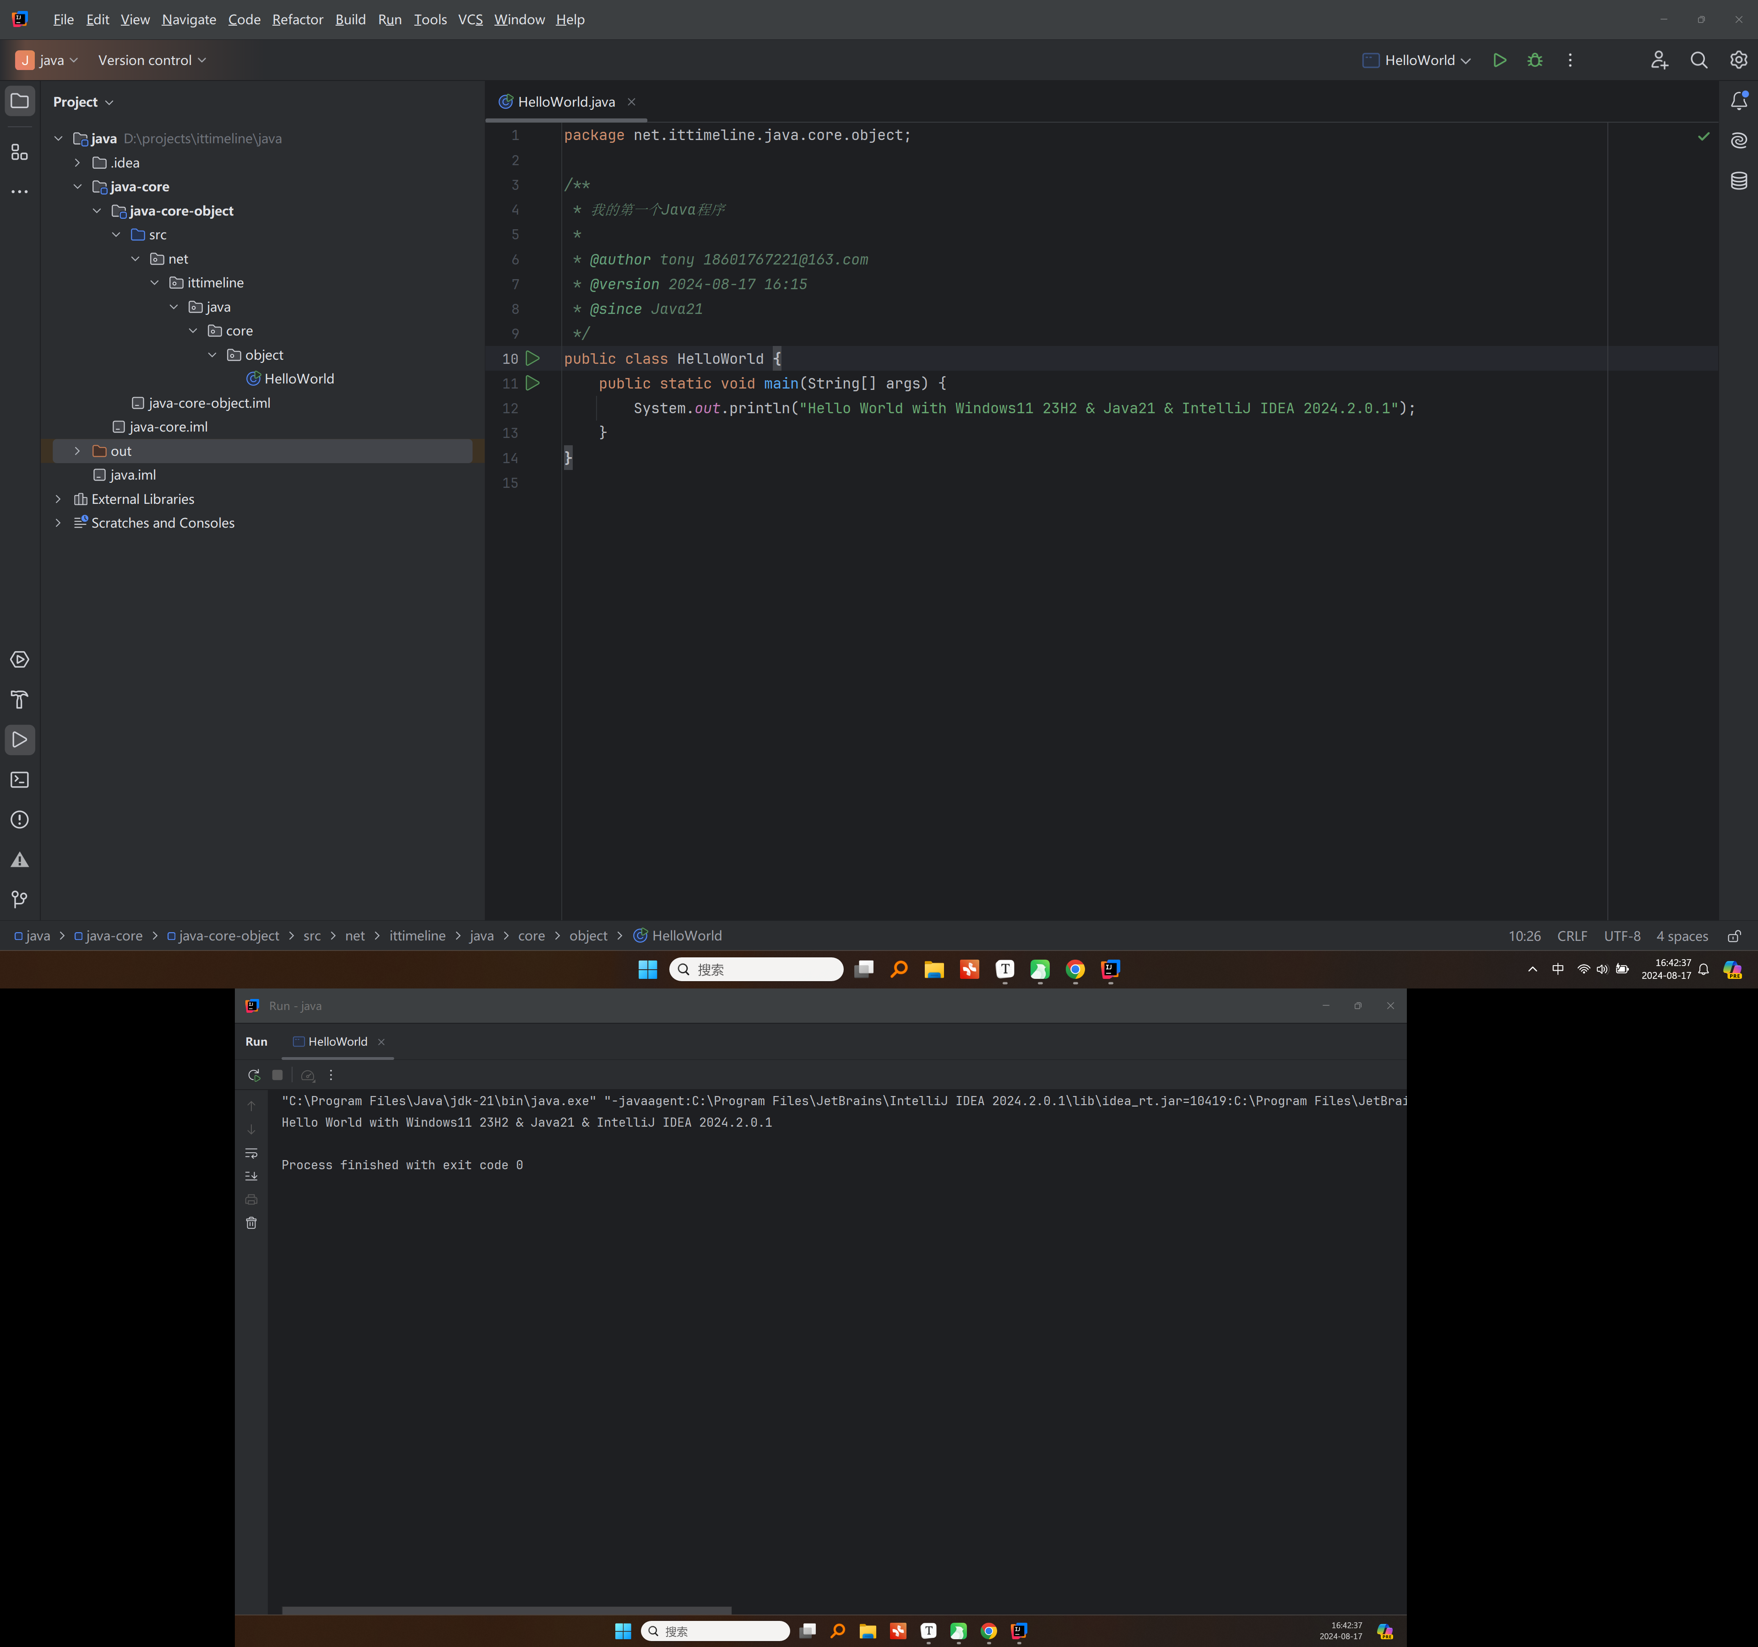Viewport: 1758px width, 1647px height.
Task: Click the CRLF line separator widget
Action: [1571, 935]
